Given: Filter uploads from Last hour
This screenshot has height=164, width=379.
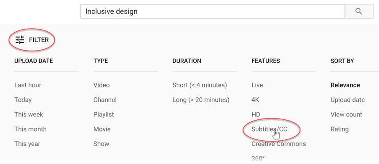Looking at the screenshot, I should (x=27, y=85).
